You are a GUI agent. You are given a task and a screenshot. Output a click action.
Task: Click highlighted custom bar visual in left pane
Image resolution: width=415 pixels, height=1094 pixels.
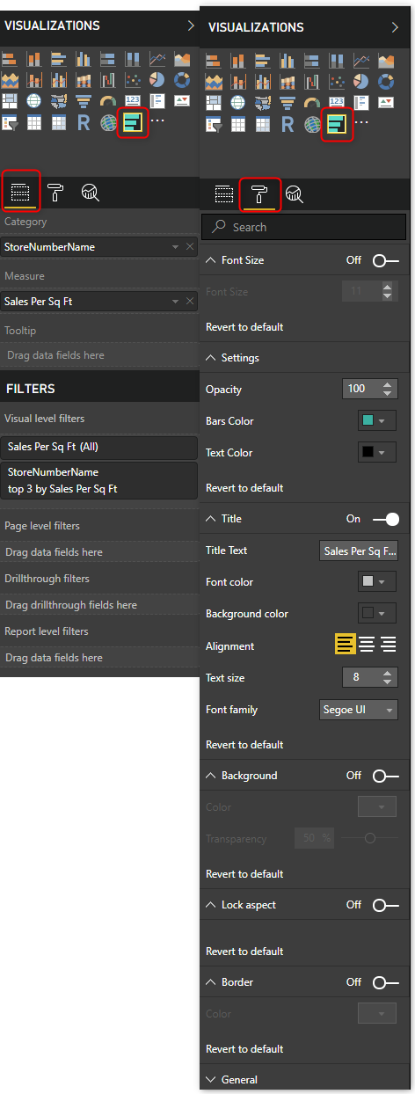pos(133,123)
